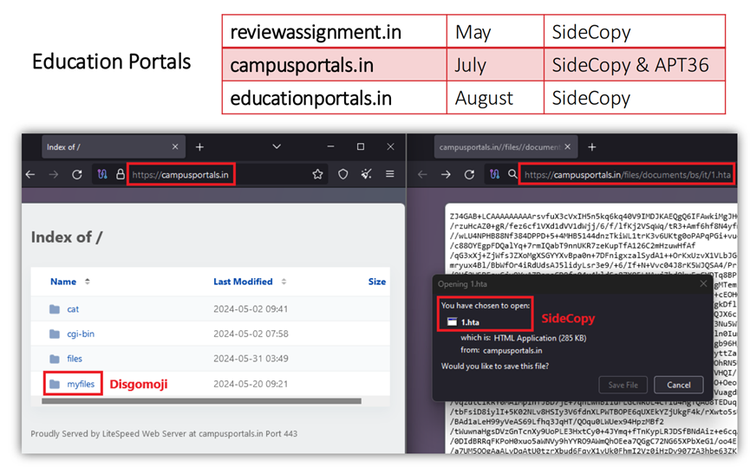Open the left browser's hamburger menu
750x467 pixels.
(x=390, y=174)
